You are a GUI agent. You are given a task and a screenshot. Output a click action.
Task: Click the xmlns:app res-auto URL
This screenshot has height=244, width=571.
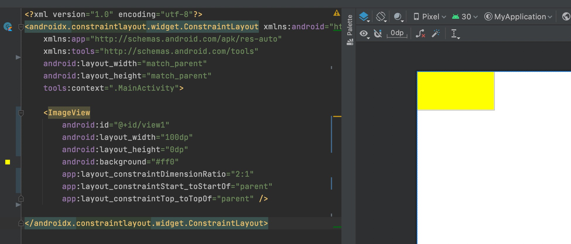(x=186, y=39)
